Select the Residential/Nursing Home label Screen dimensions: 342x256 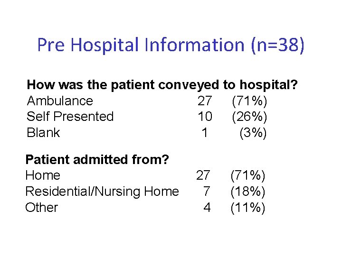pyautogui.click(x=102, y=192)
